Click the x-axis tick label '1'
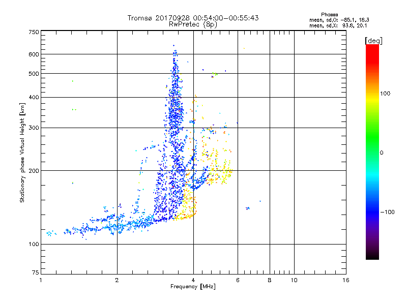407x305 pixels. (41, 280)
